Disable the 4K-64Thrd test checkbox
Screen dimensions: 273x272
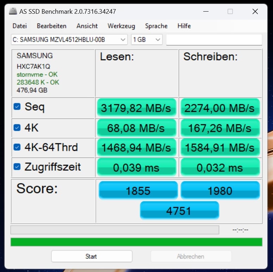[17, 147]
